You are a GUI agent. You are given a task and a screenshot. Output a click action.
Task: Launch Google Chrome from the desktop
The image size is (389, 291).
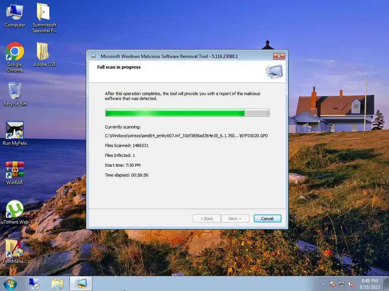tap(15, 57)
